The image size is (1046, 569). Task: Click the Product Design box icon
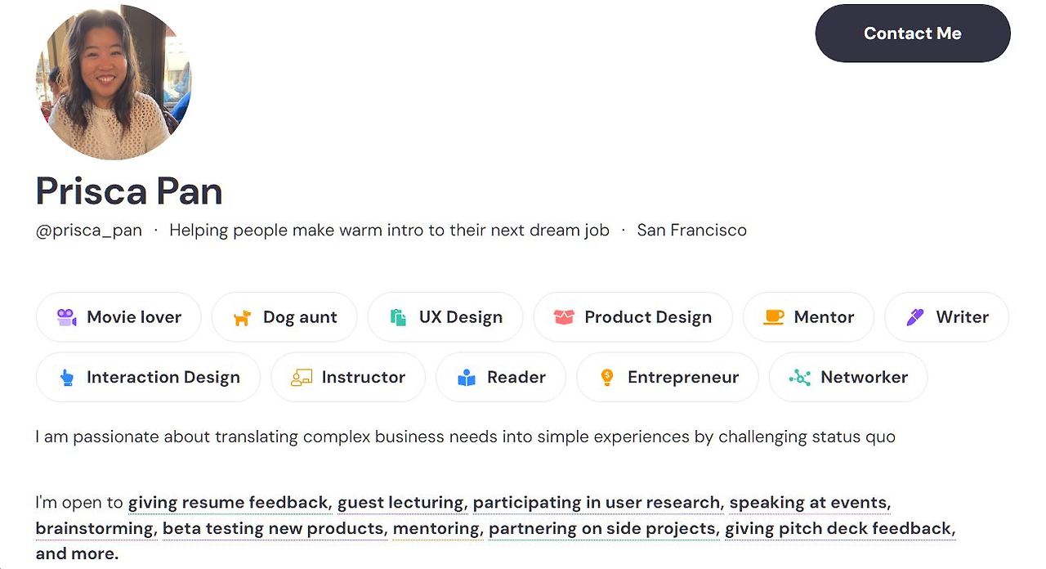point(564,317)
